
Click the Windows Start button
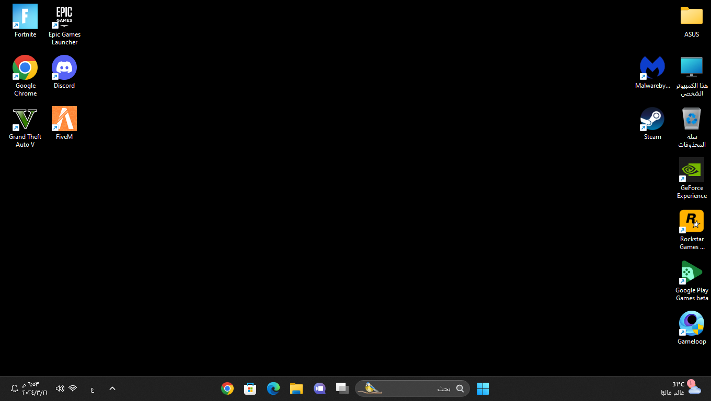(483, 388)
